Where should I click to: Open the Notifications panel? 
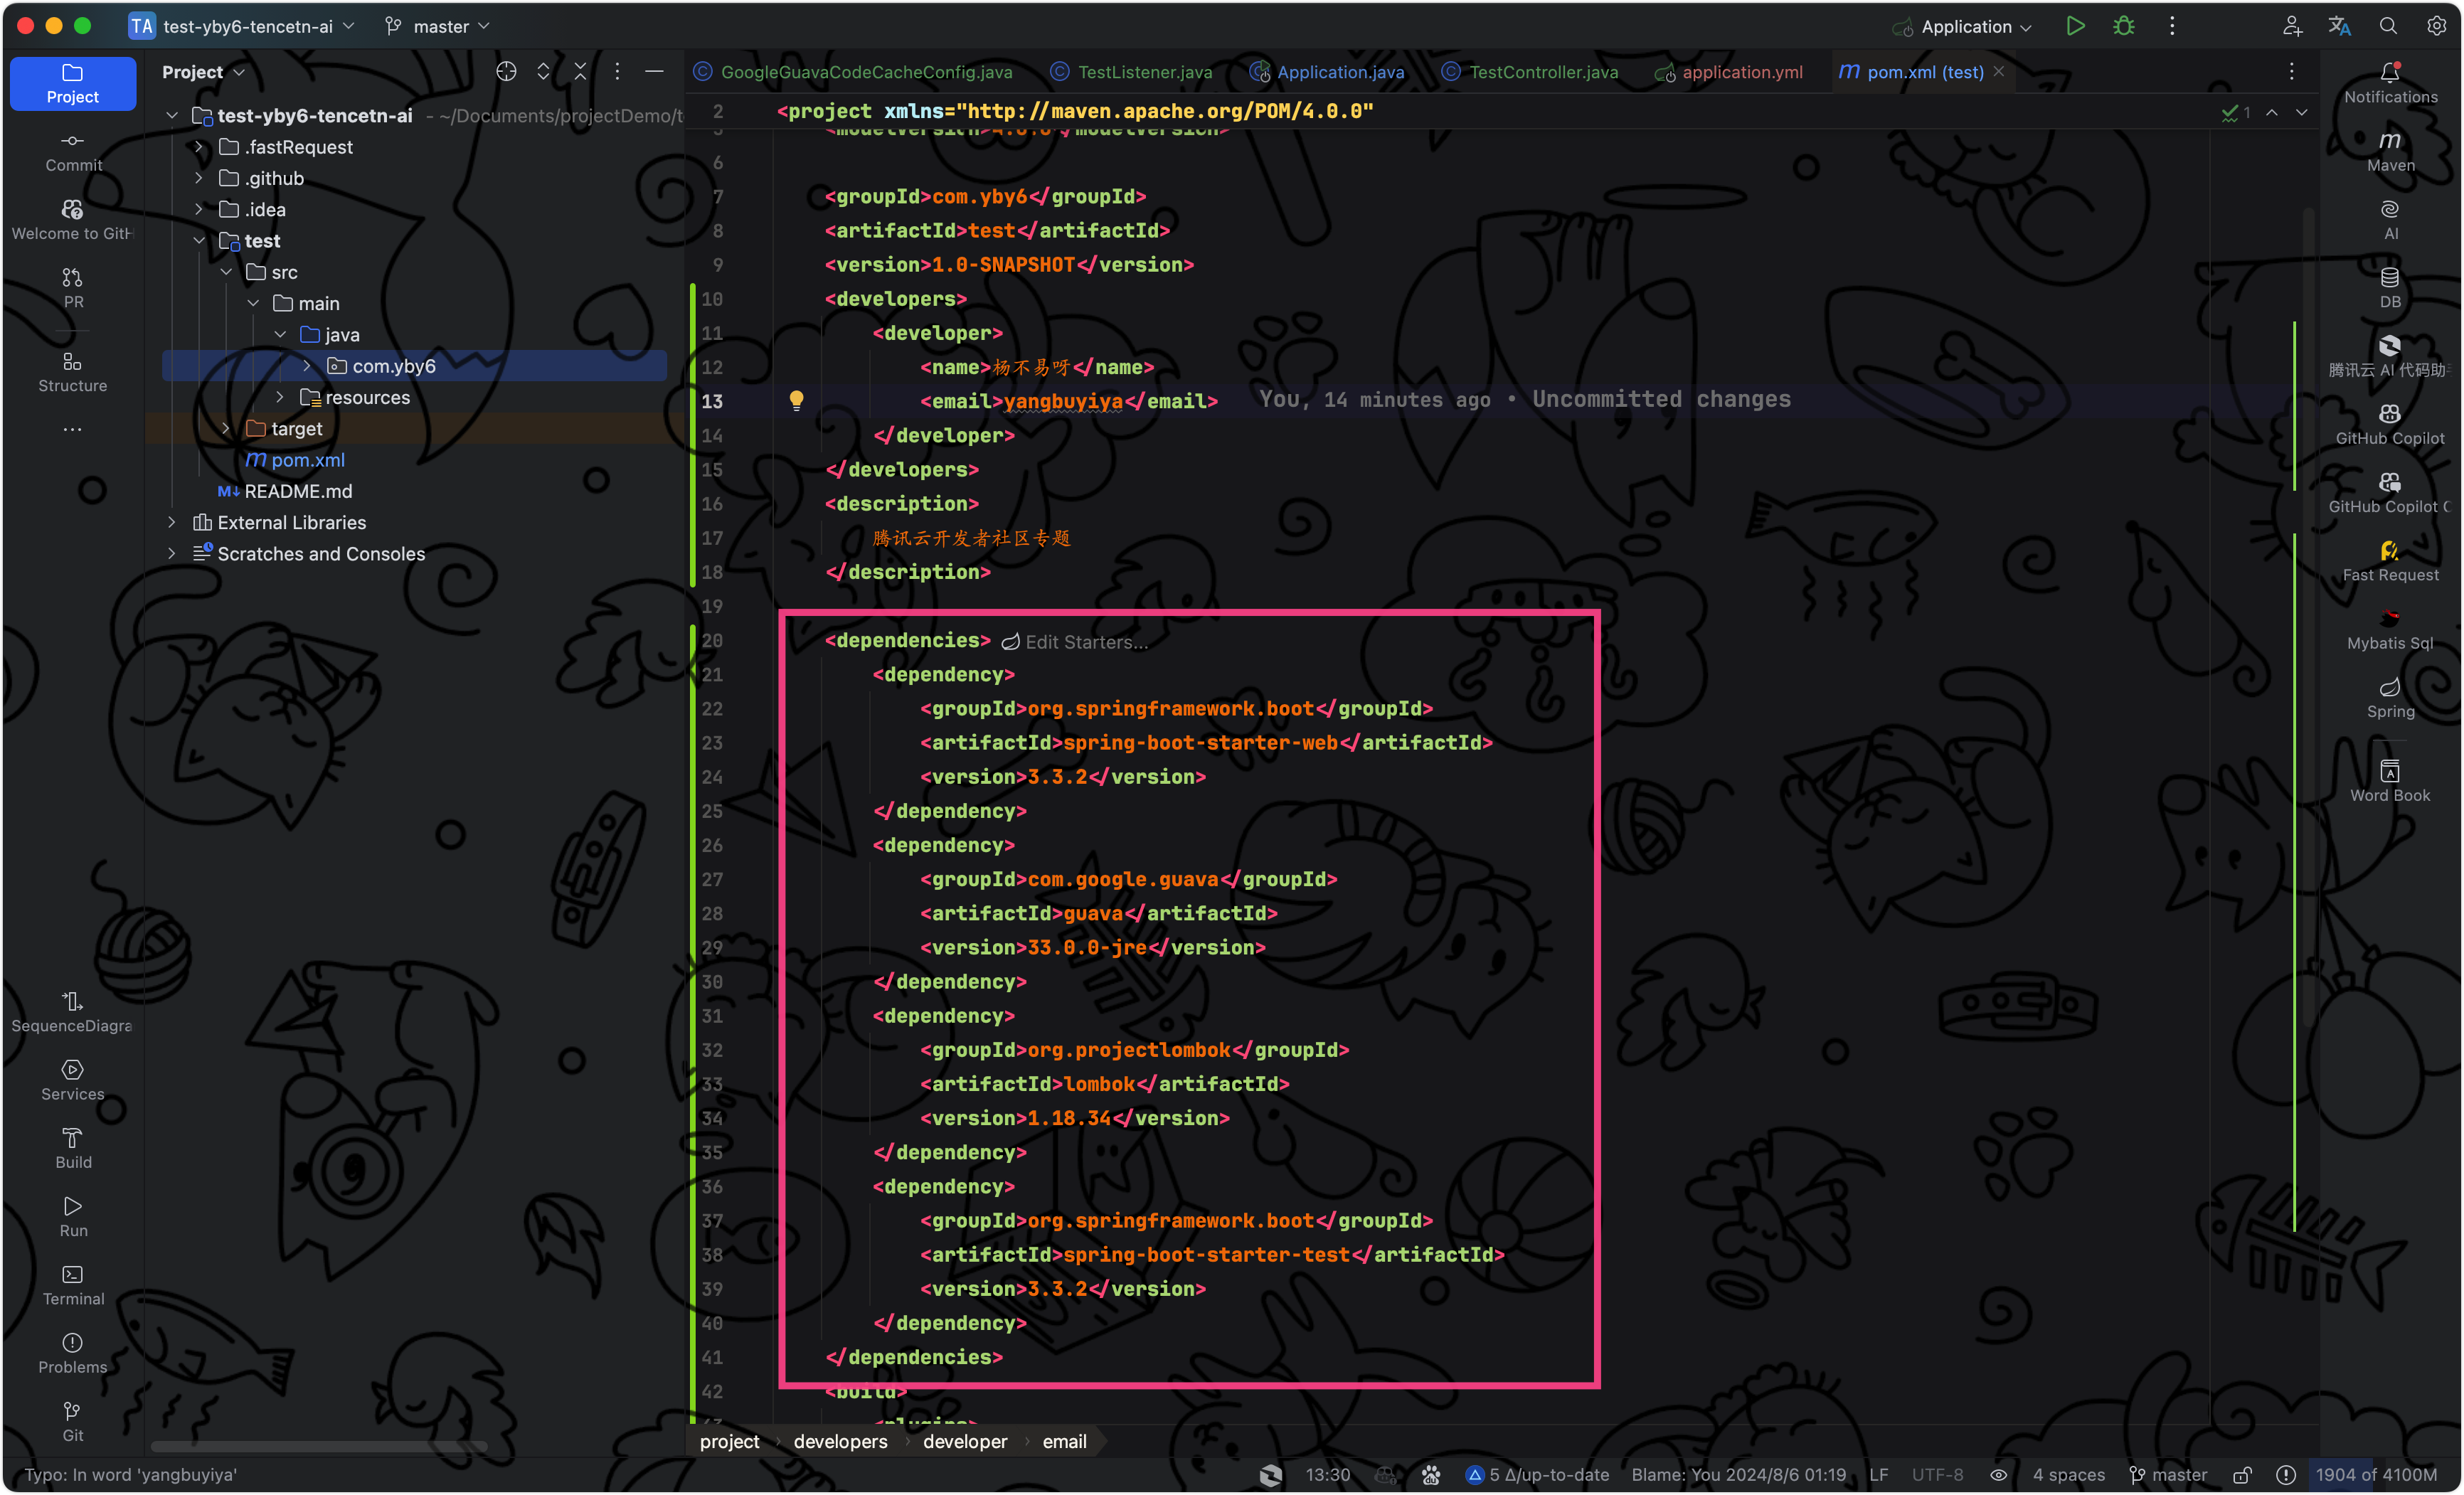coord(2390,84)
